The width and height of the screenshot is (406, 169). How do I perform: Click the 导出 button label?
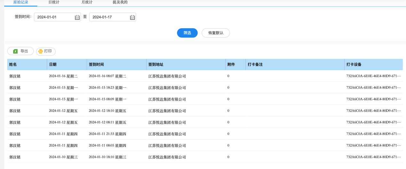(24, 51)
